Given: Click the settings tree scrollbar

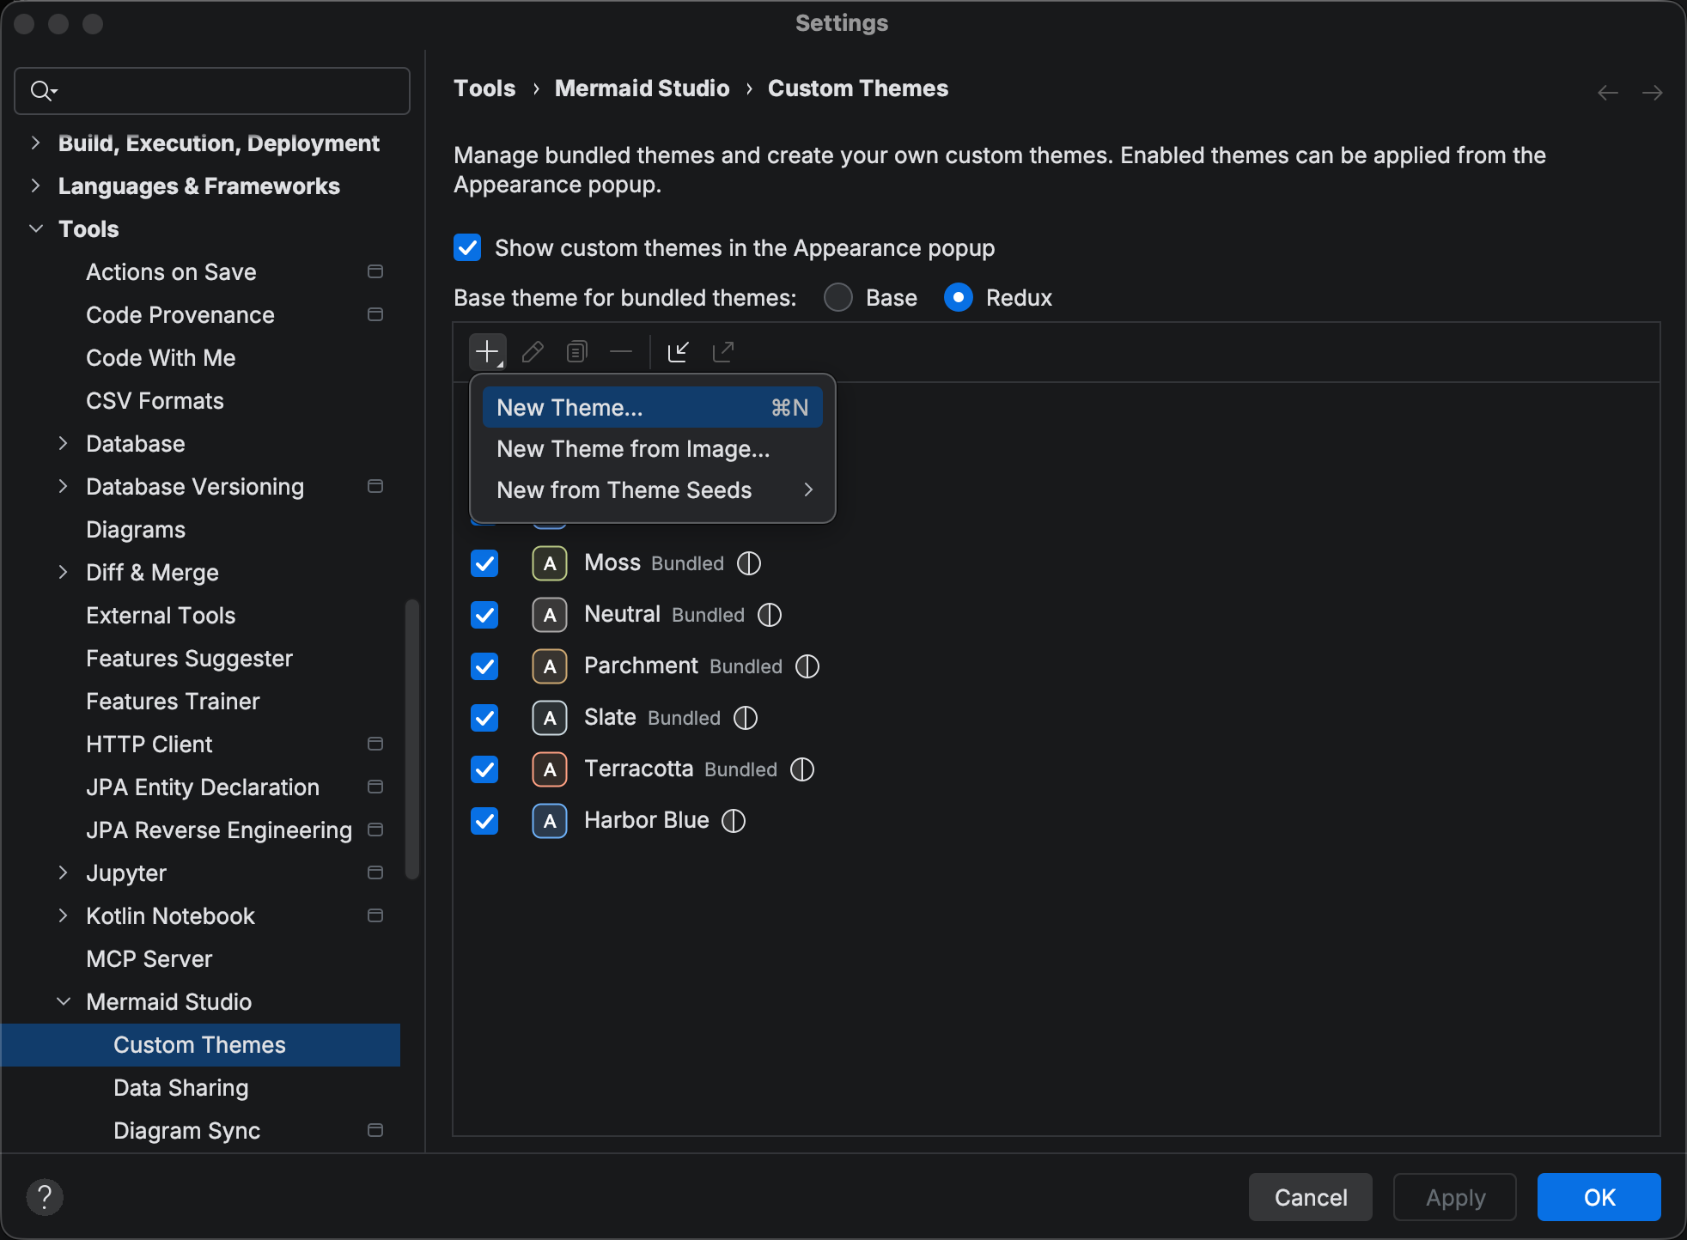Looking at the screenshot, I should 411,739.
